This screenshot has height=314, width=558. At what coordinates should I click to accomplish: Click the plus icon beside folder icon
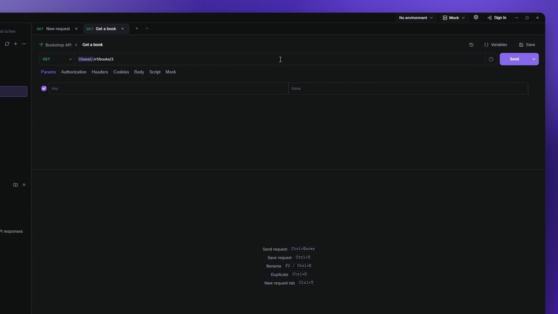pyautogui.click(x=24, y=185)
